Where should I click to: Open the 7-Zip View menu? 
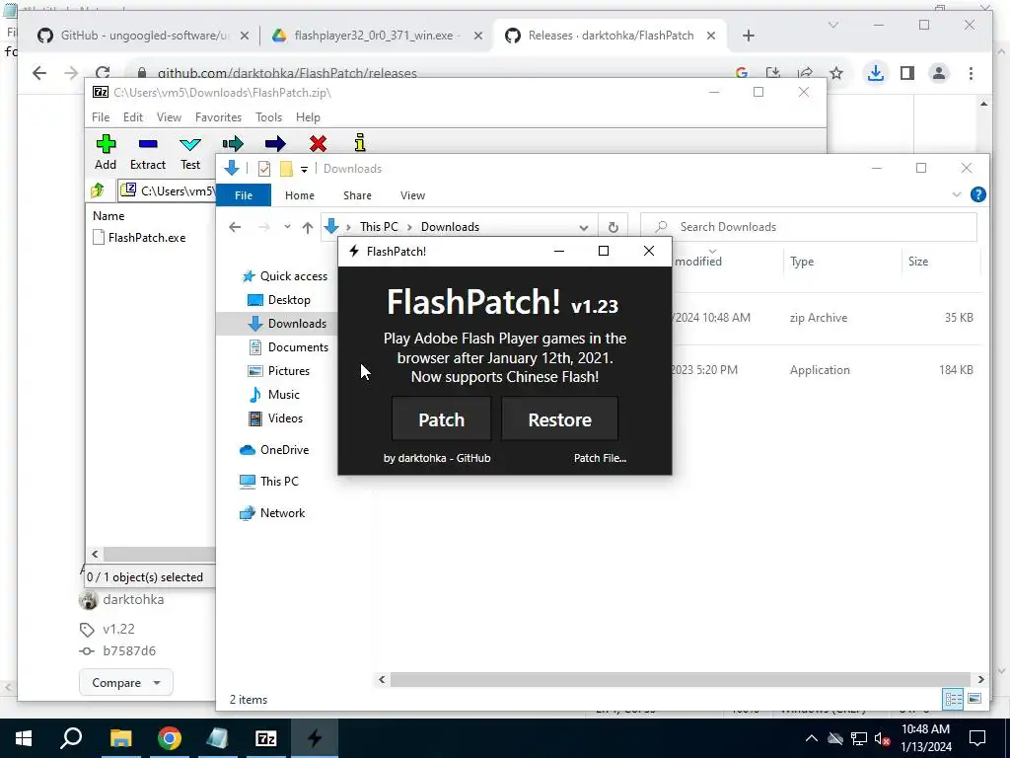[169, 117]
